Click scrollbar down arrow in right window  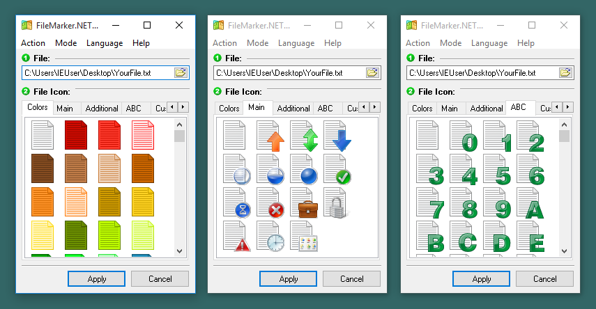coord(565,251)
